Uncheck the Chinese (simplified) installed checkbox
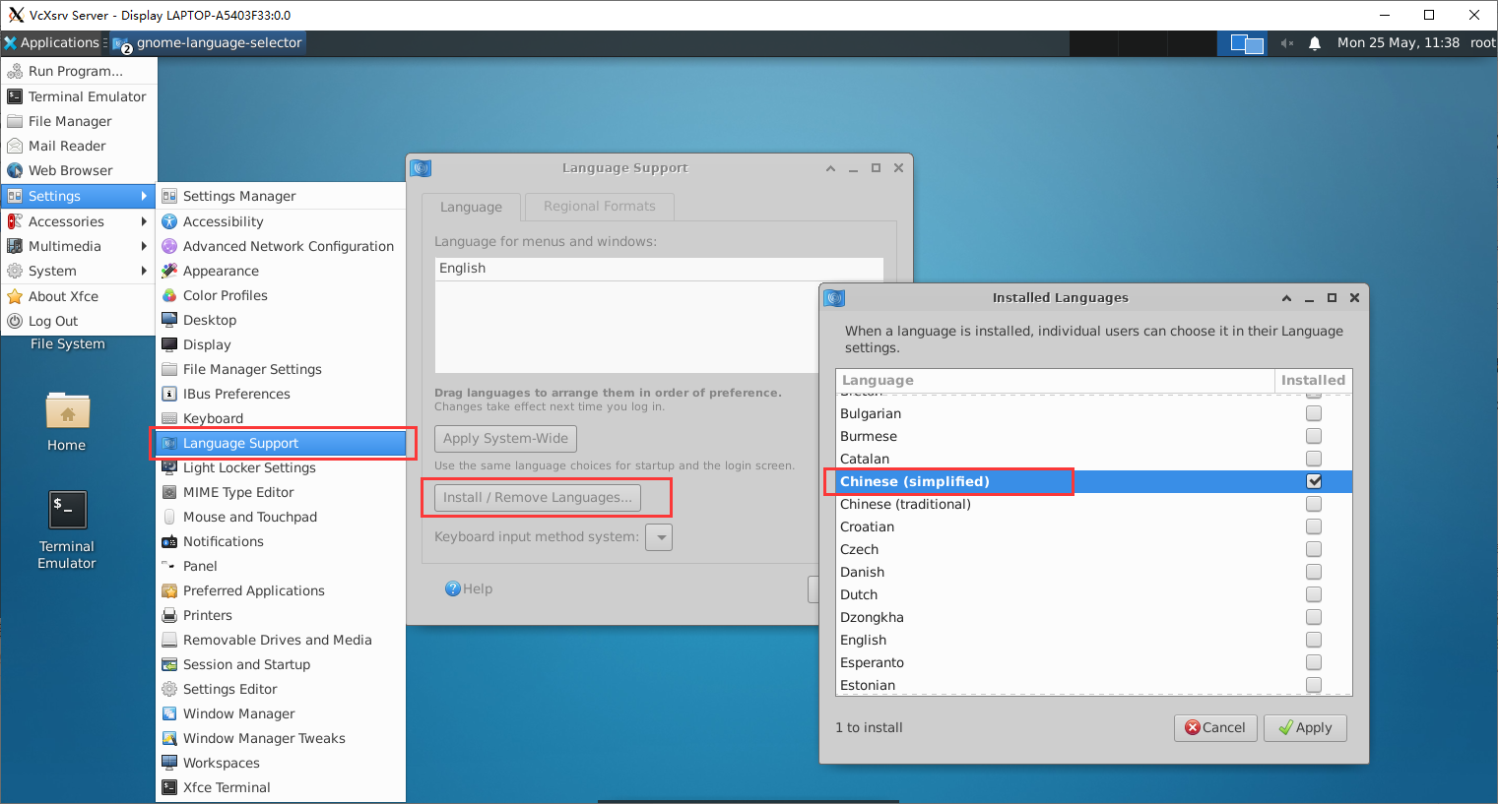This screenshot has height=804, width=1498. [x=1314, y=481]
